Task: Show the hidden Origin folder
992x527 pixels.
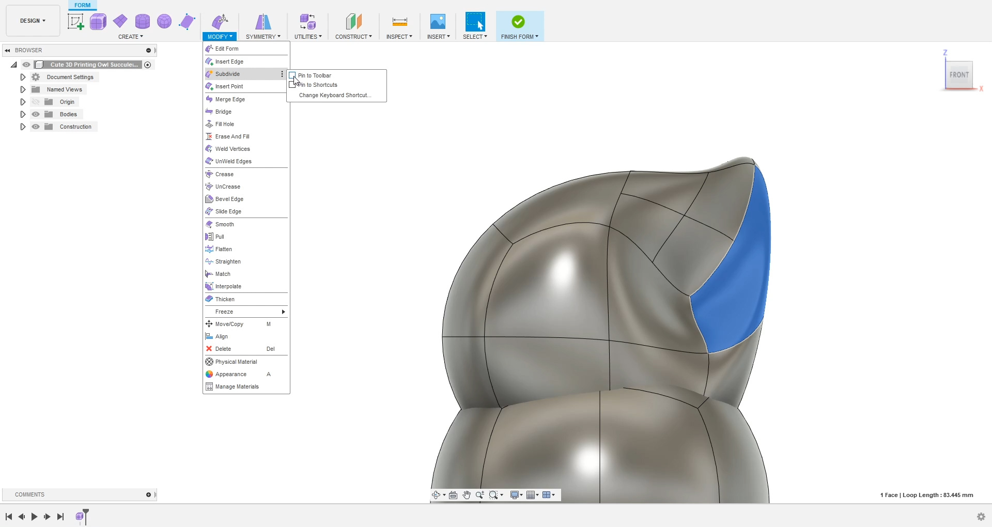Action: click(36, 102)
